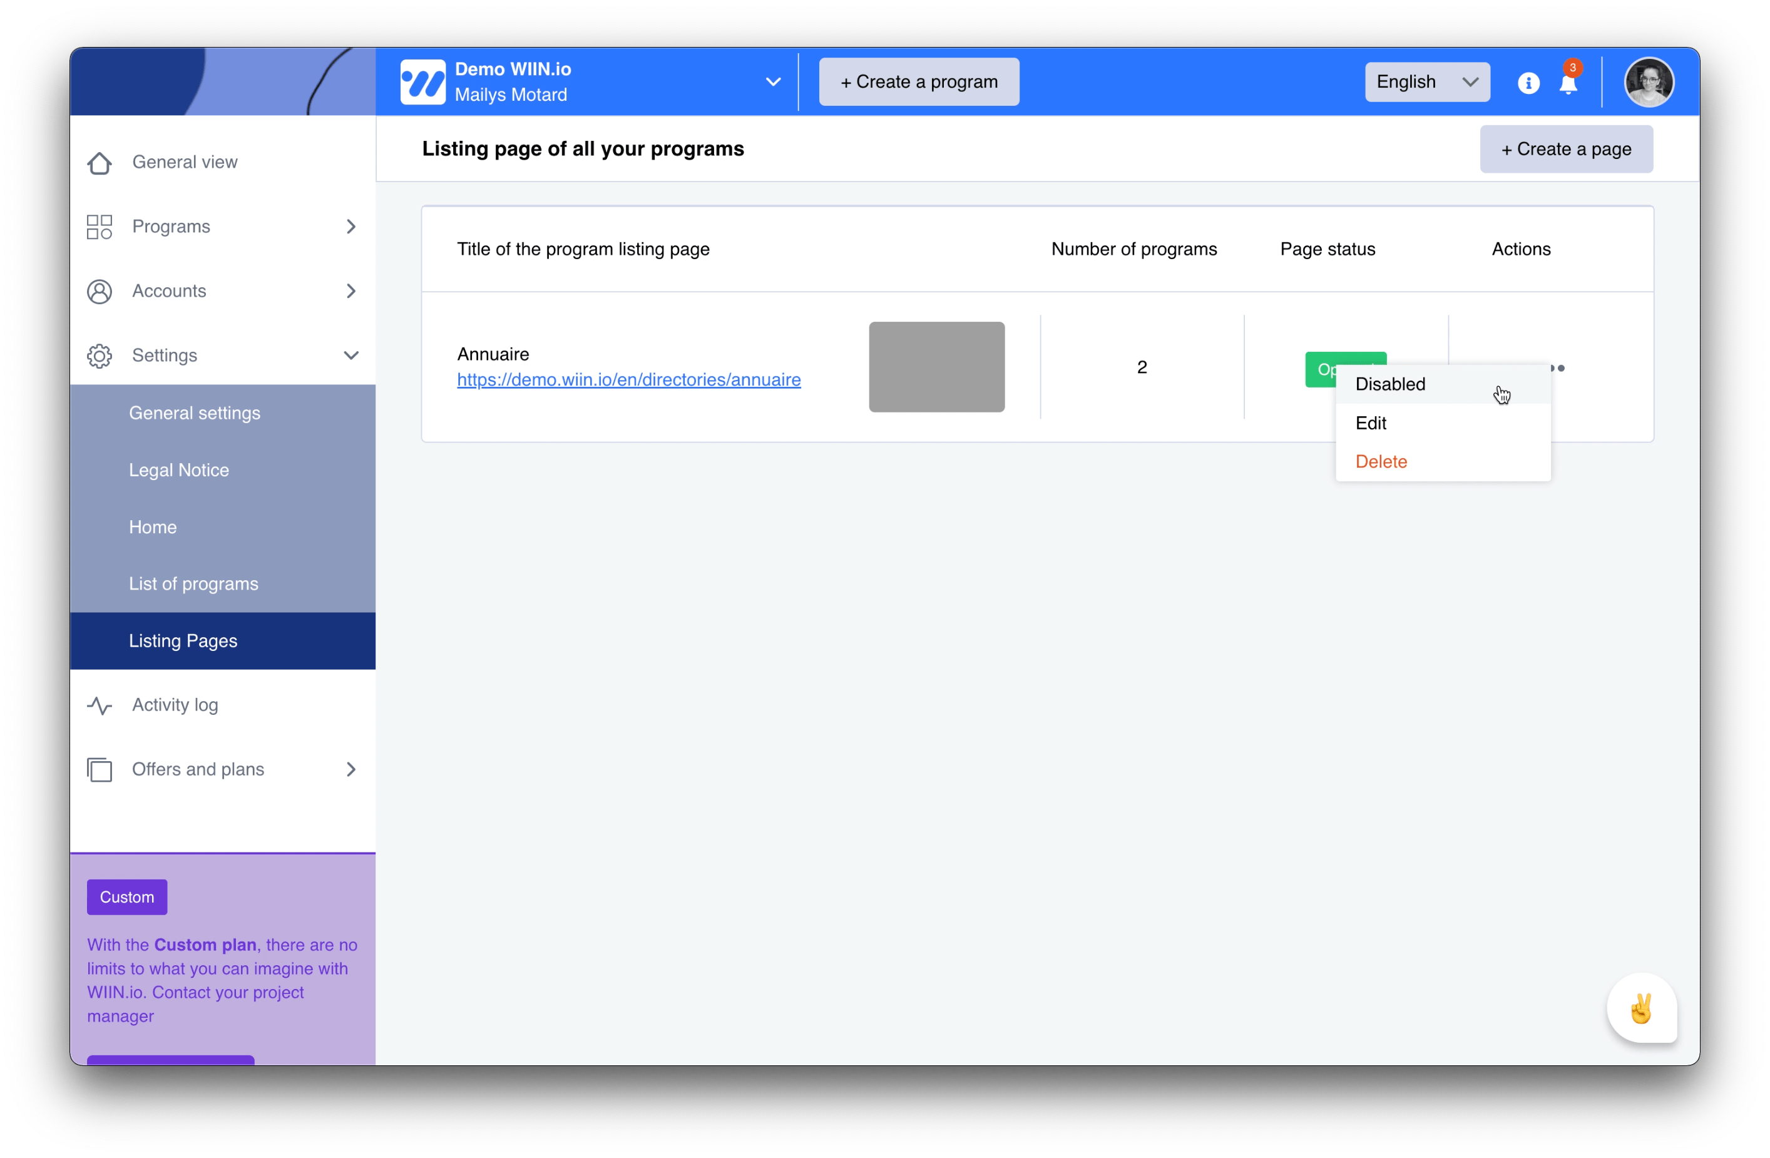Click the Create a page button
1770x1158 pixels.
(1565, 150)
